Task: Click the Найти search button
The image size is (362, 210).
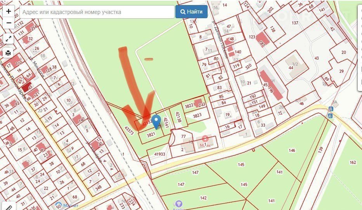Action: point(191,12)
